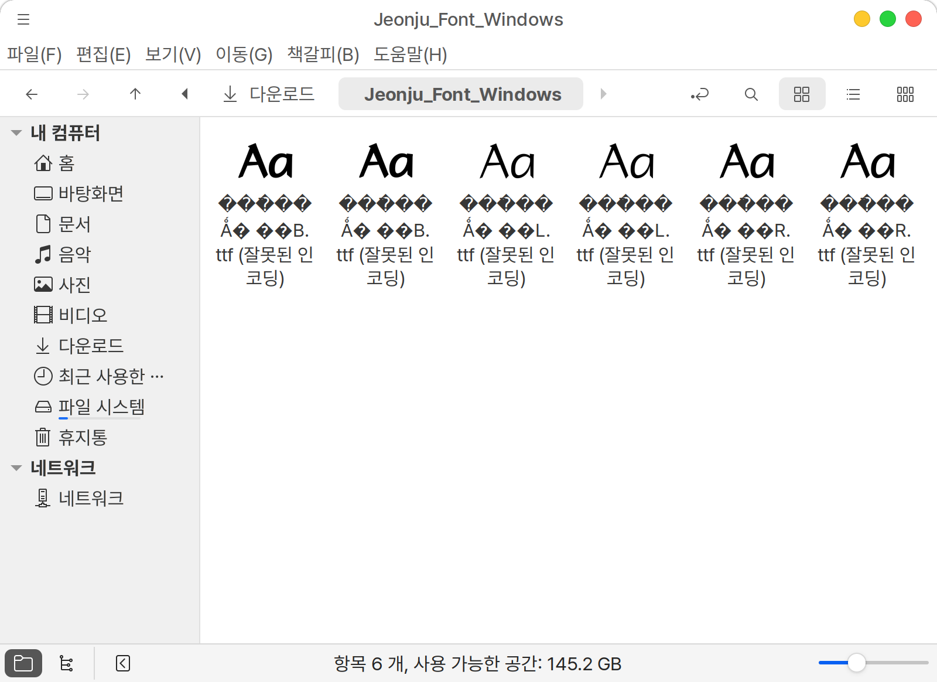Switch to list view mode
The image size is (937, 682).
[x=853, y=94]
